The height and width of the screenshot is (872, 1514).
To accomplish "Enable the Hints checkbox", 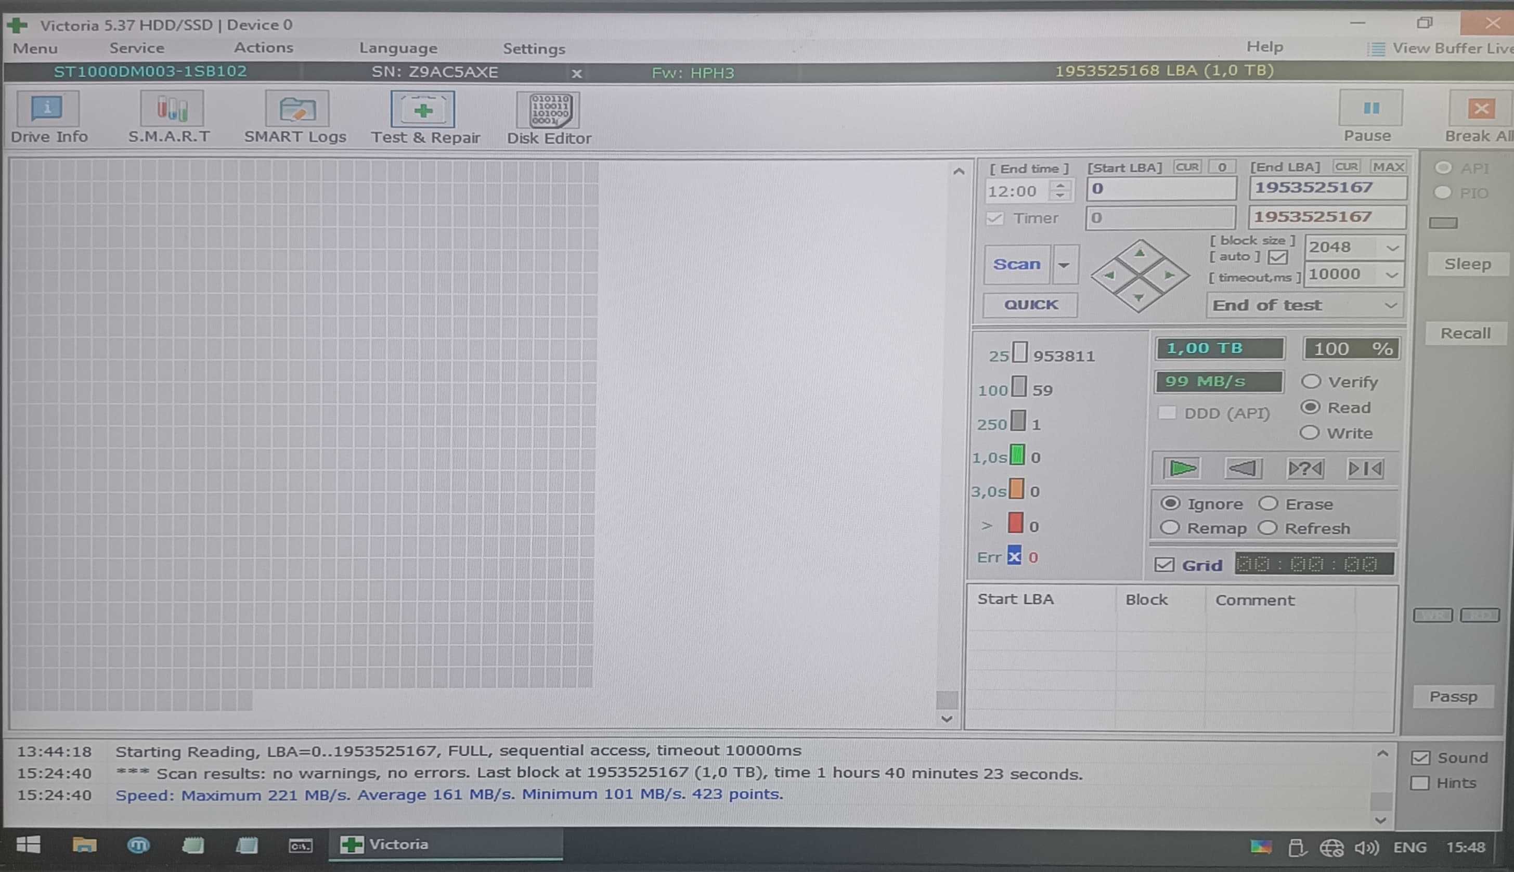I will (x=1420, y=783).
